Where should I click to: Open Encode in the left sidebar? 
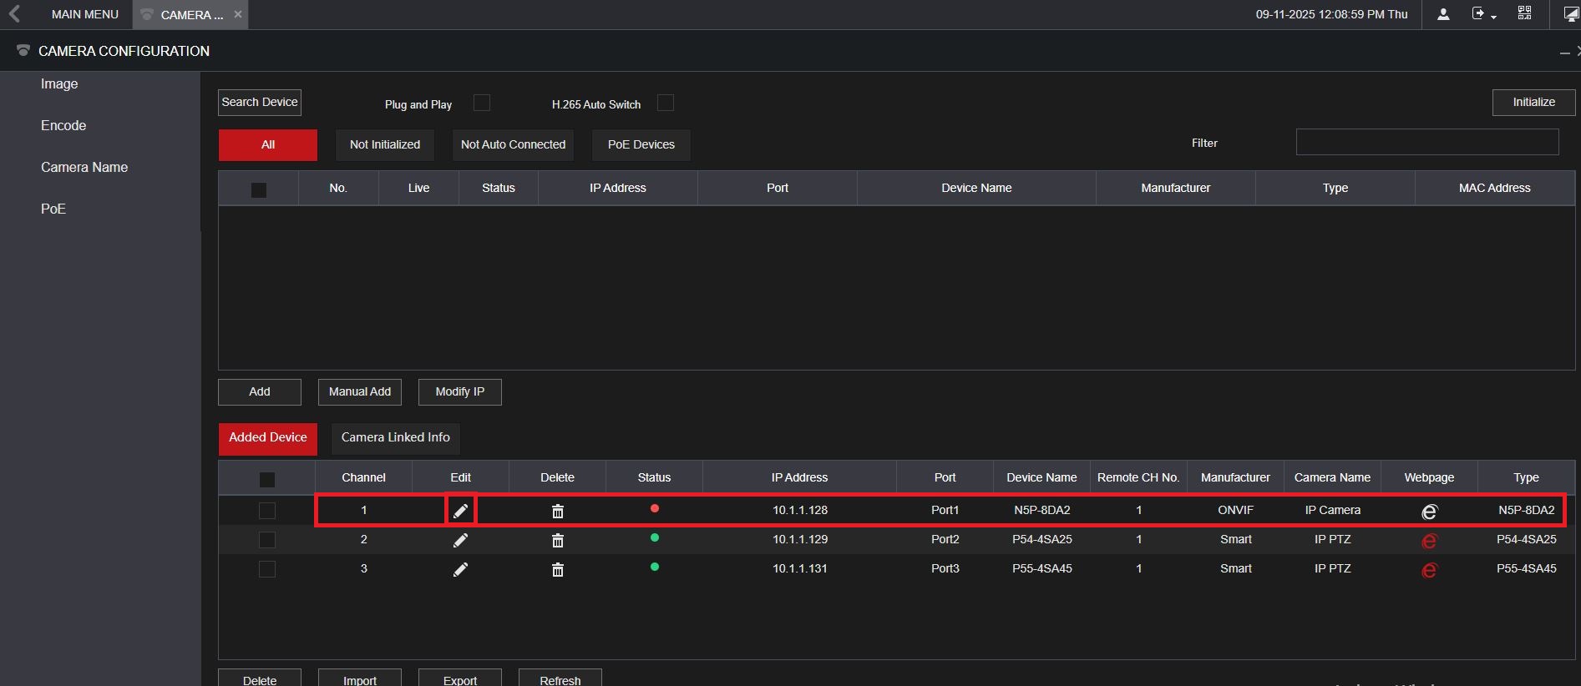click(x=63, y=126)
